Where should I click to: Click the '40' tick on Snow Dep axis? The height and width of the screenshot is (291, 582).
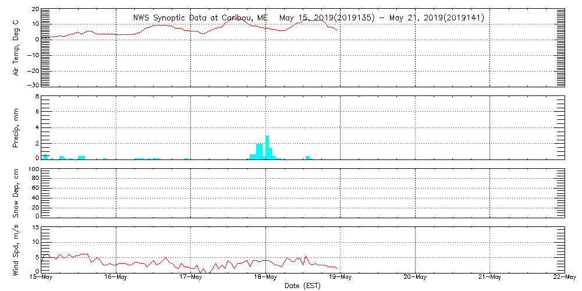pyautogui.click(x=34, y=198)
